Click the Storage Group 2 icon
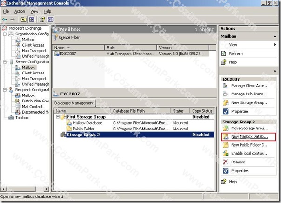 click(x=63, y=135)
